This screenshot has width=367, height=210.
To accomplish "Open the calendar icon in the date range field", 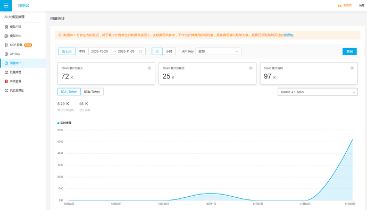I will (x=140, y=51).
